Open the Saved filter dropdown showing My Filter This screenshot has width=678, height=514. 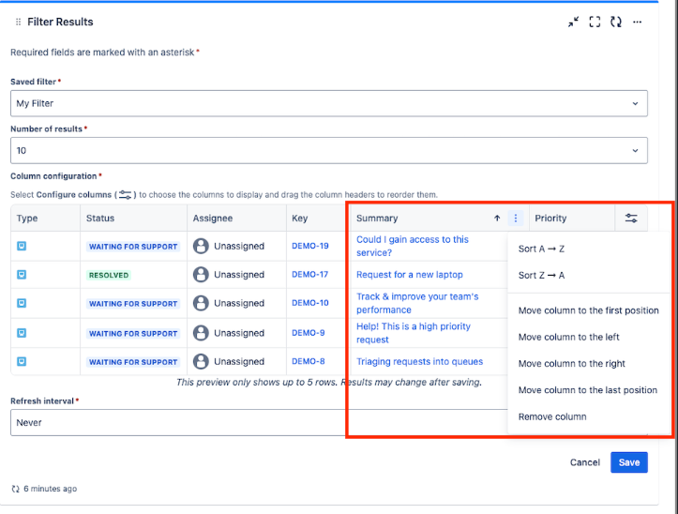click(x=328, y=103)
